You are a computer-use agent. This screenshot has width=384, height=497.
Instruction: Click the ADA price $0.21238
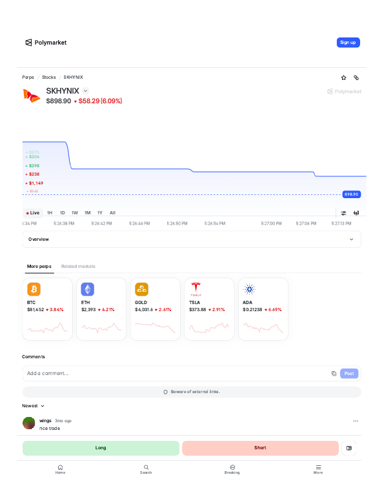tap(252, 310)
